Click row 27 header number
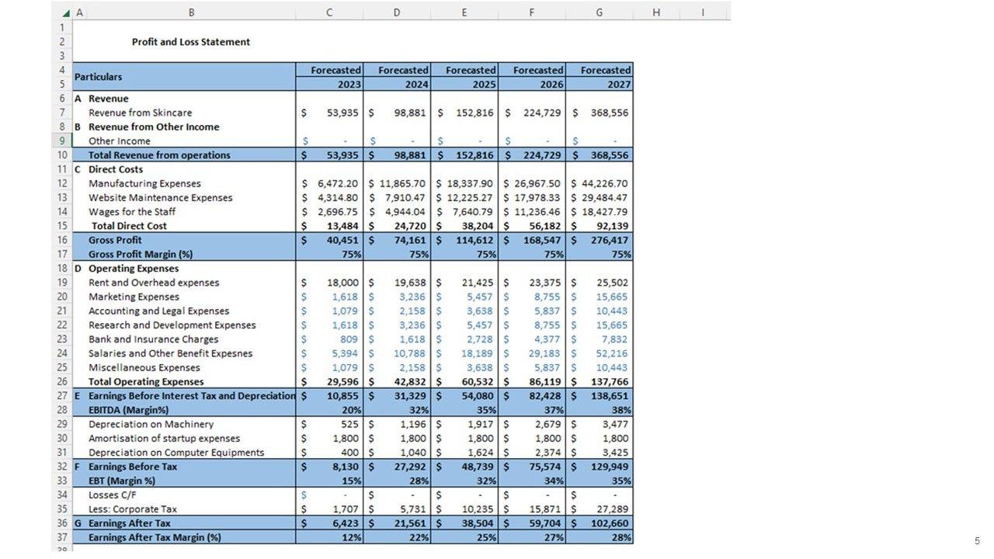 pyautogui.click(x=61, y=396)
